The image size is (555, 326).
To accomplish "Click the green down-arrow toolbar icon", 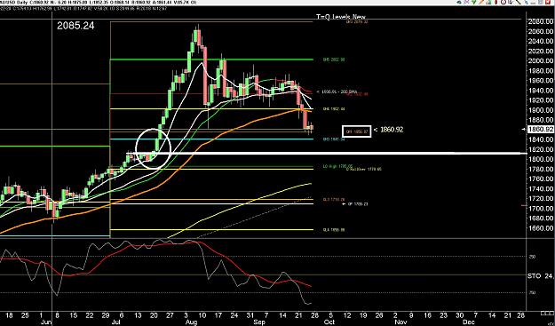I will 474,2.
